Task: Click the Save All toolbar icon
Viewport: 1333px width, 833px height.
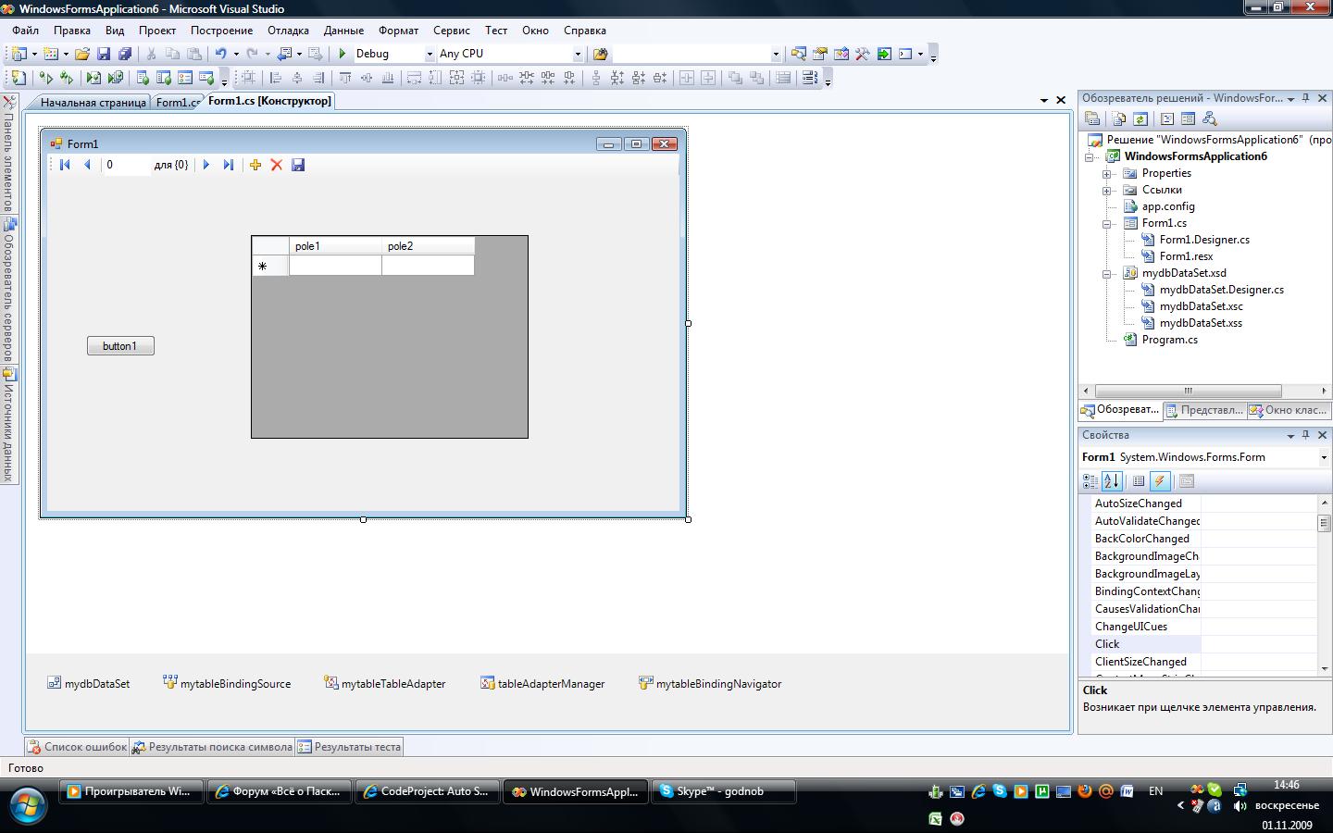Action: click(124, 54)
